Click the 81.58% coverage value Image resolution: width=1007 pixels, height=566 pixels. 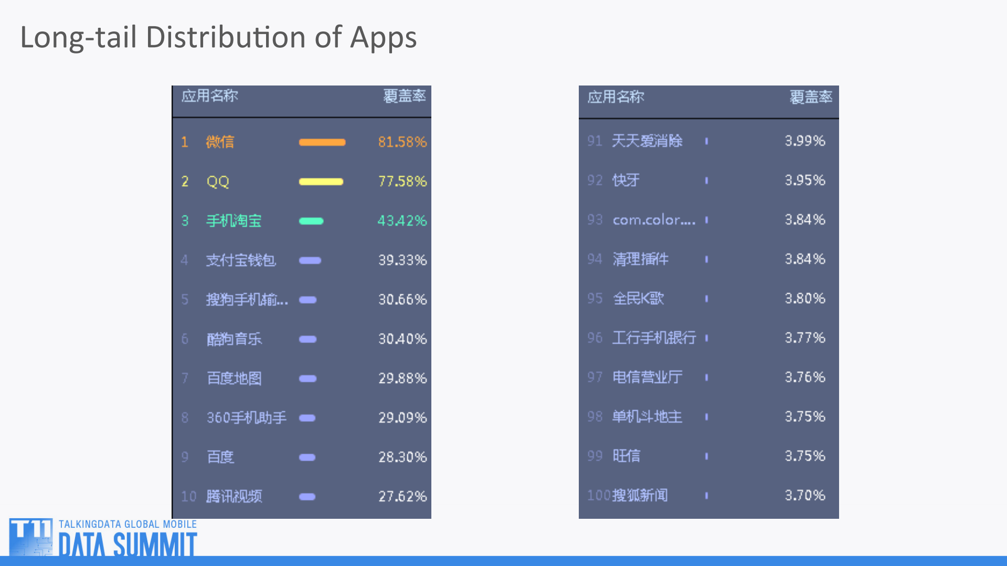click(401, 142)
